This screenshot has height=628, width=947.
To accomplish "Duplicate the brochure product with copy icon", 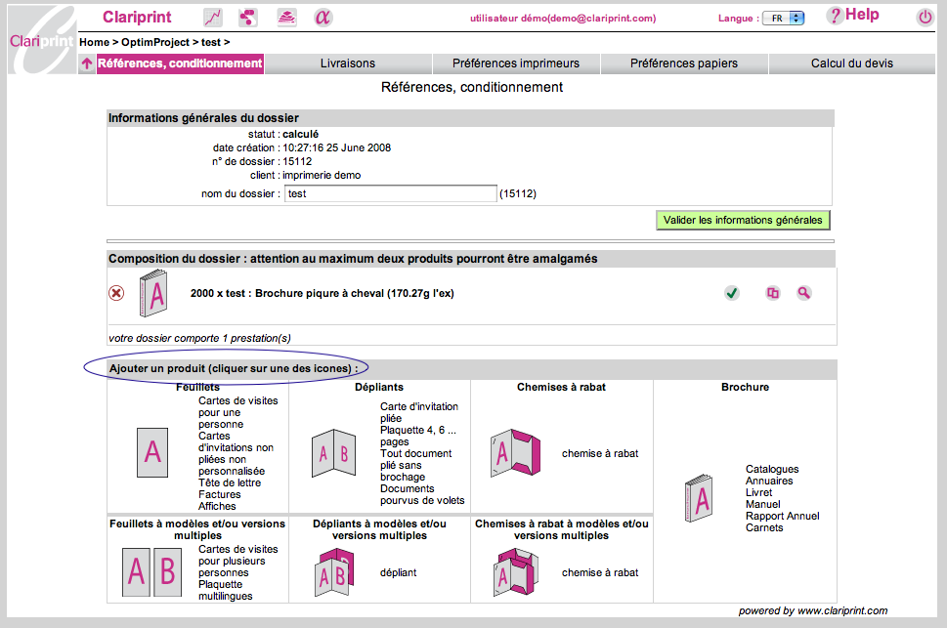I will (x=773, y=293).
